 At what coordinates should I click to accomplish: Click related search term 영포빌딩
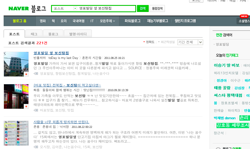pos(222,44)
